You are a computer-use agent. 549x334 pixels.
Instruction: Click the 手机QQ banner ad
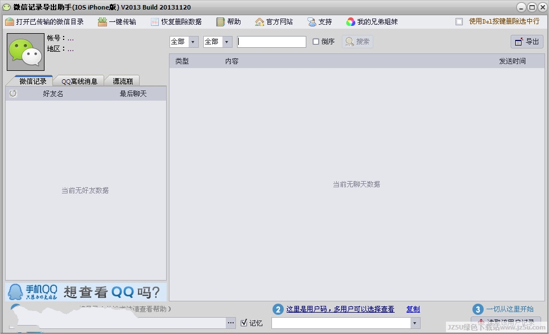(x=86, y=292)
